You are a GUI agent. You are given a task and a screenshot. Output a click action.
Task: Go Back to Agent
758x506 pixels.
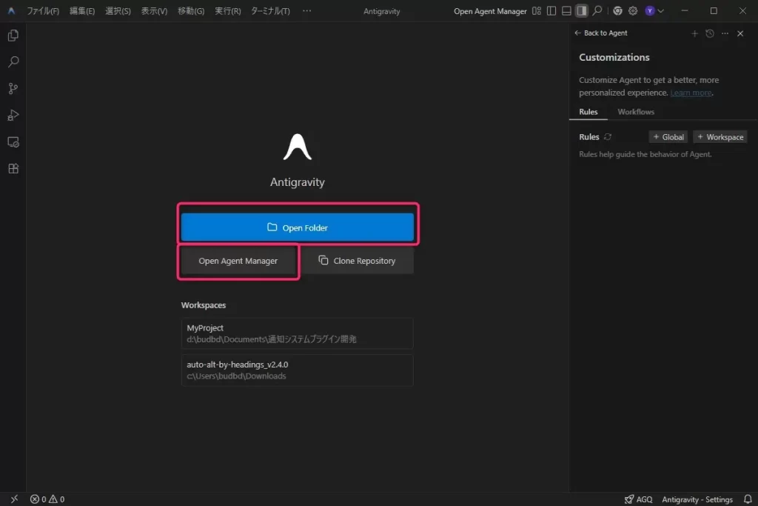pos(600,33)
